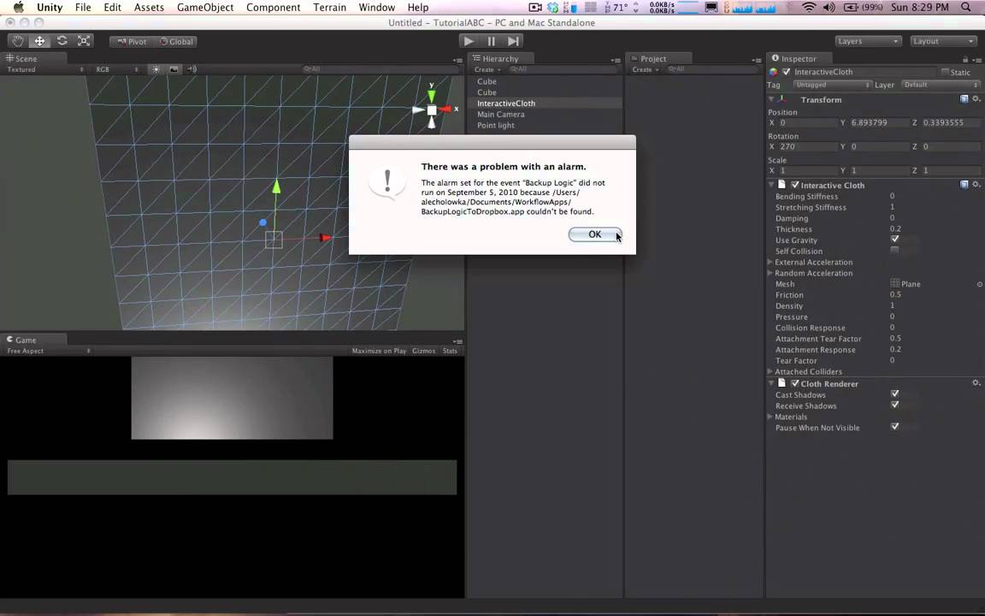Open the Terrain menu

(x=330, y=8)
